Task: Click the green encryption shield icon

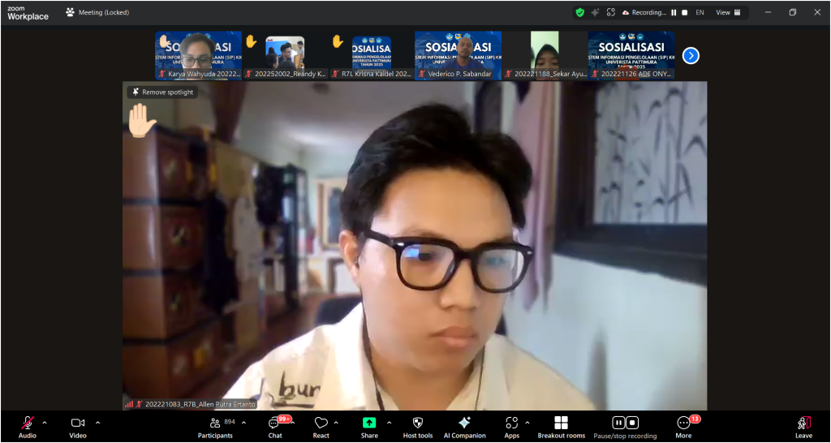Action: tap(579, 12)
